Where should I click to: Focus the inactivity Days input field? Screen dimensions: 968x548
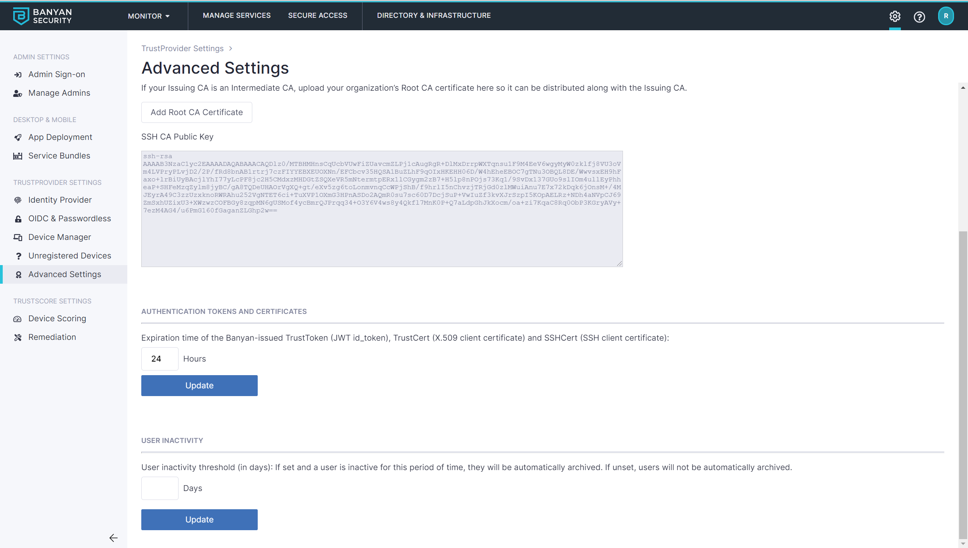(160, 488)
